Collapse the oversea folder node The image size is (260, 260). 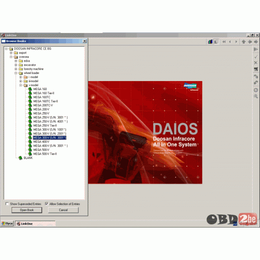(x=11, y=57)
